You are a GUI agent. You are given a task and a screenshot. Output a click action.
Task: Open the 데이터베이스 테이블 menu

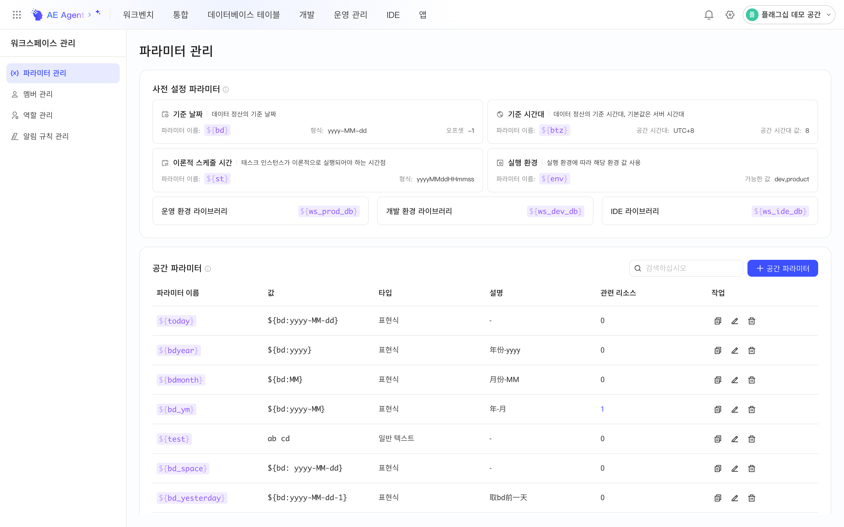pos(243,15)
